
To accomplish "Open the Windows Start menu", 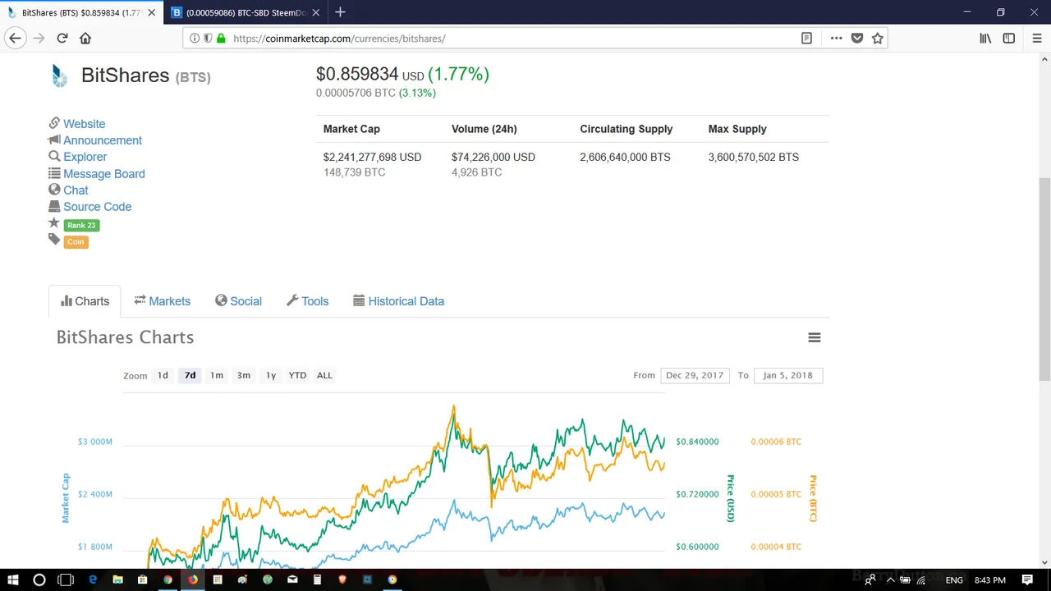I will click(13, 580).
